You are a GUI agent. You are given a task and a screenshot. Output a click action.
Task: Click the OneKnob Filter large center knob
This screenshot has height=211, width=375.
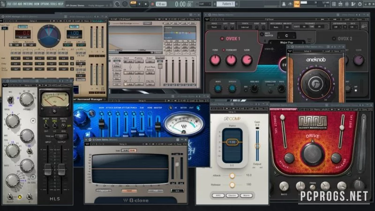315,84
